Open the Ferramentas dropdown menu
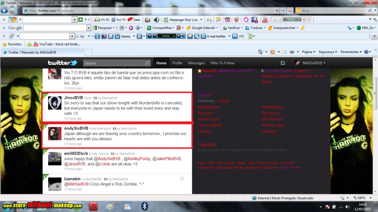 [x=351, y=52]
